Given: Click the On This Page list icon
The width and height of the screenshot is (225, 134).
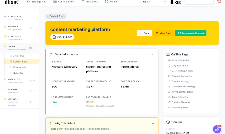Looking at the screenshot, I should click(x=168, y=54).
